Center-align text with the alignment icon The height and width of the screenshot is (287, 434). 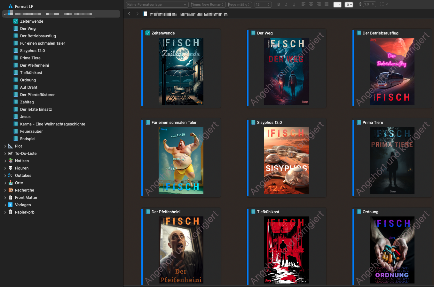pos(311,4)
